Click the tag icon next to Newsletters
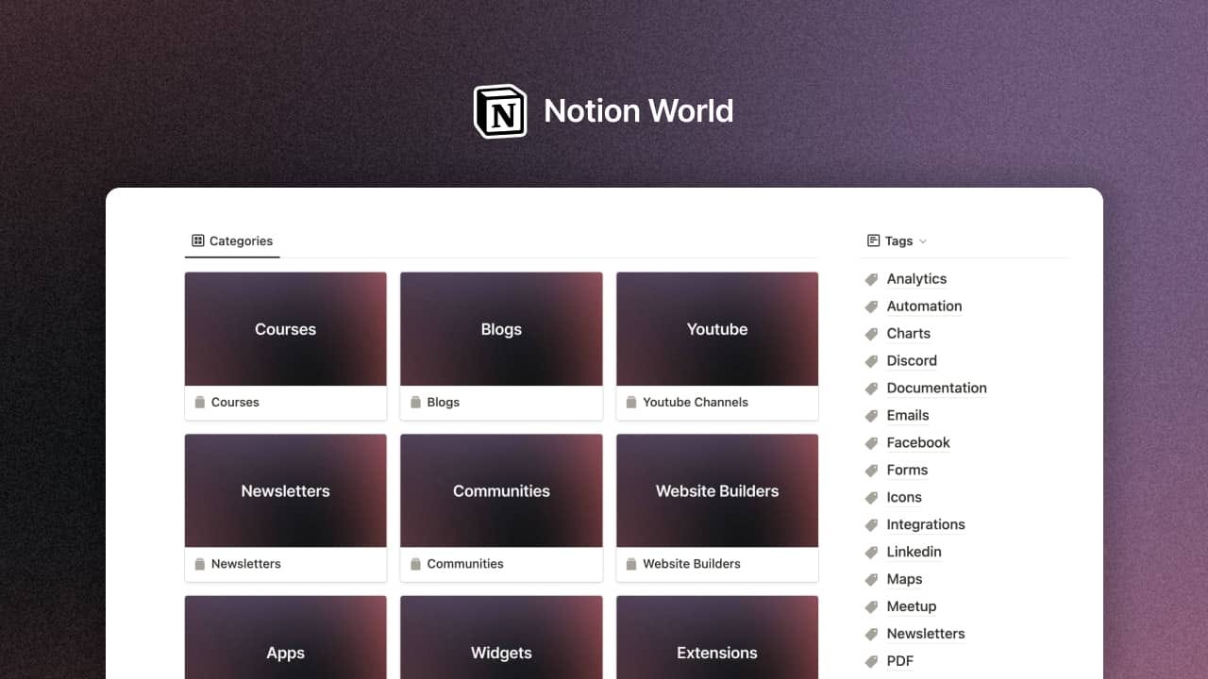Image resolution: width=1208 pixels, height=679 pixels. (871, 635)
